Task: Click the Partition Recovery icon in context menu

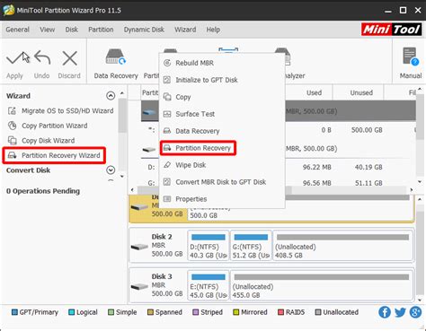Action: pyautogui.click(x=167, y=148)
